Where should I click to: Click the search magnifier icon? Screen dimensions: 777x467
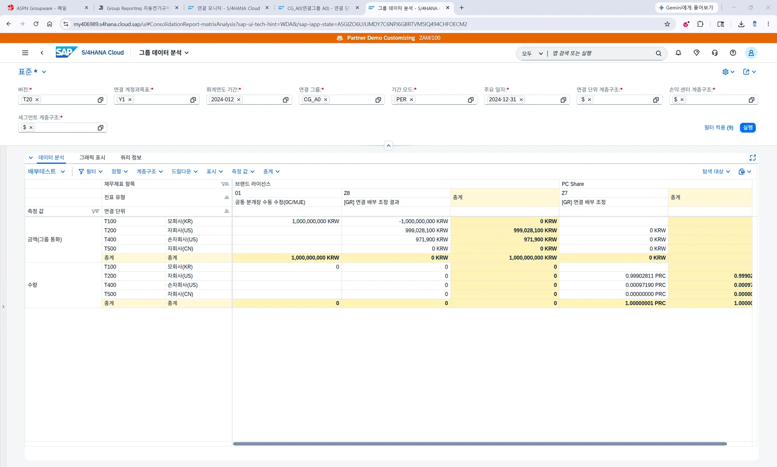(x=658, y=53)
